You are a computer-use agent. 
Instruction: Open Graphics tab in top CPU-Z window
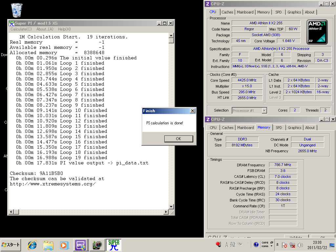coord(294,12)
